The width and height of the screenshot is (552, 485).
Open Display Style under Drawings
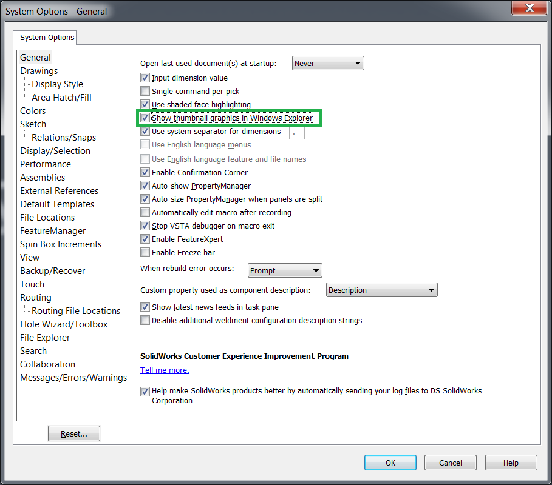point(57,84)
